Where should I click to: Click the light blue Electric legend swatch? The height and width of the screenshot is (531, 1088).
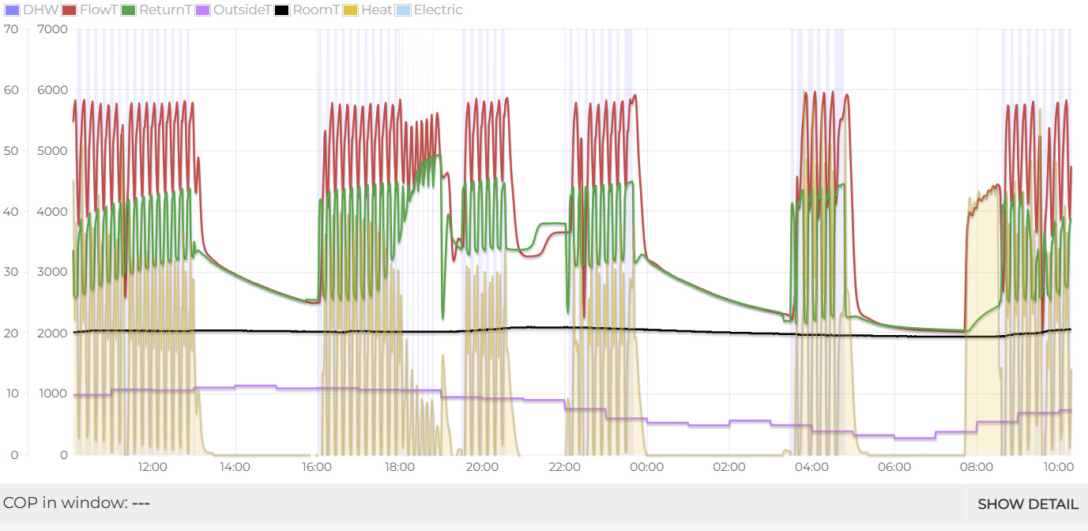tap(403, 10)
